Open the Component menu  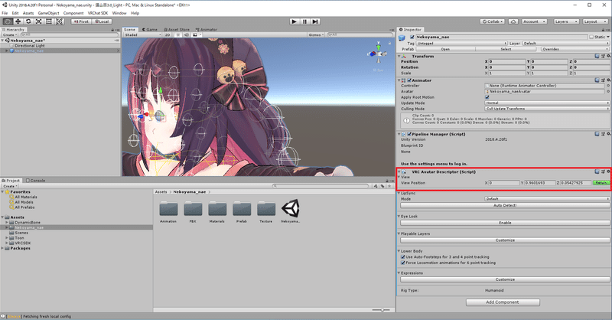tap(73, 13)
